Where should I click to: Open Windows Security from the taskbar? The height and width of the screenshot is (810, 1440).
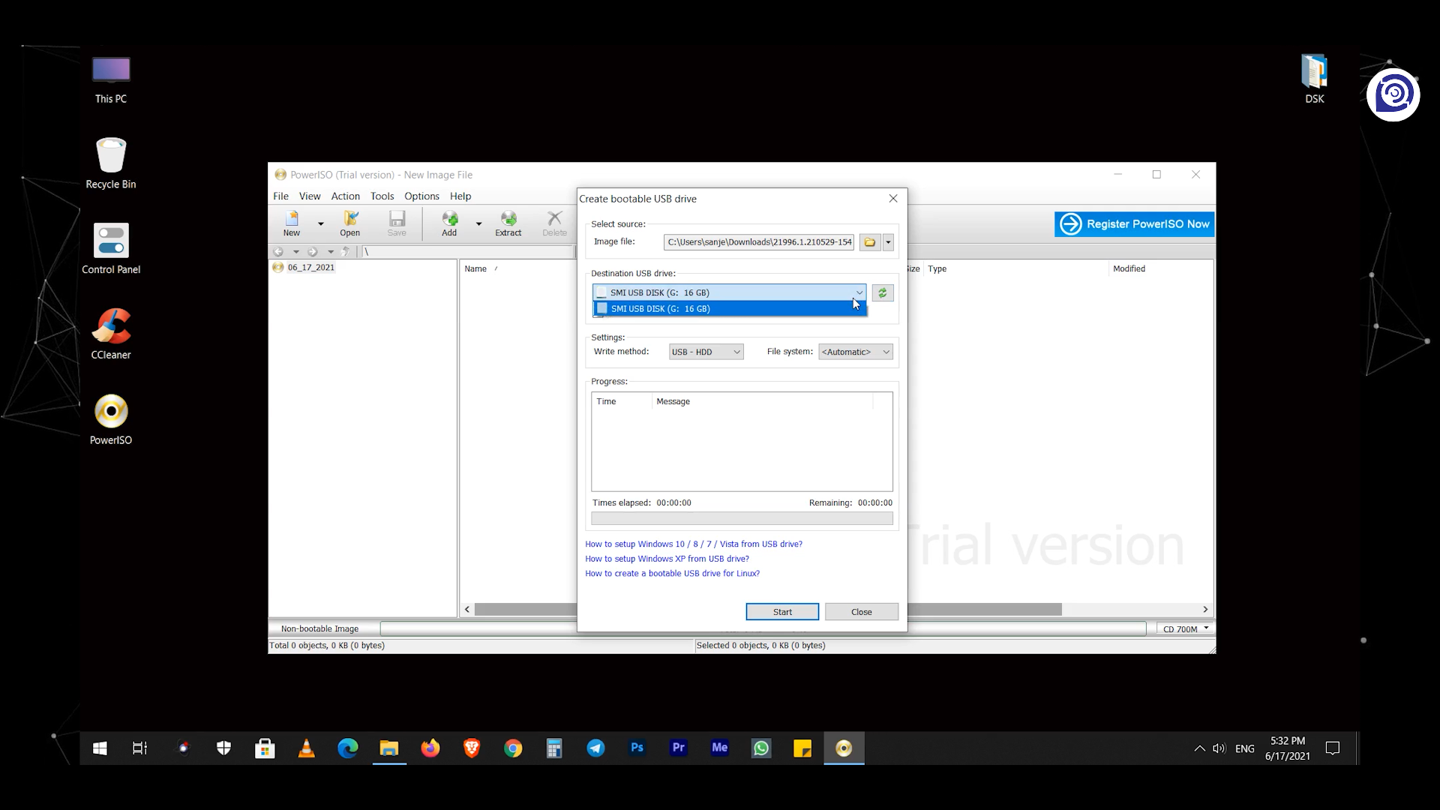coord(223,748)
